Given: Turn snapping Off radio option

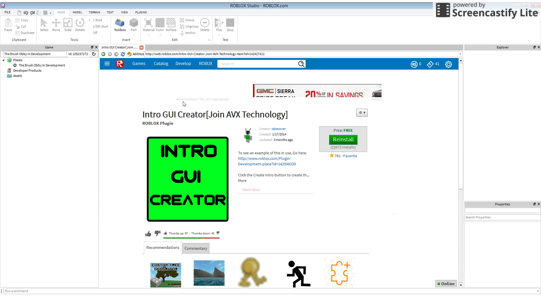Looking at the screenshot, I should click(x=90, y=33).
